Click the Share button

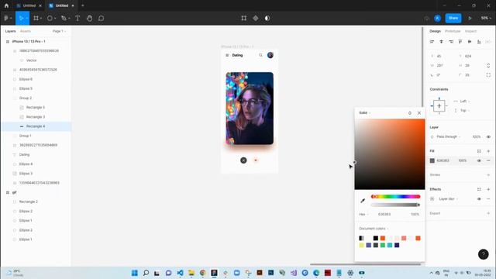[x=453, y=18]
